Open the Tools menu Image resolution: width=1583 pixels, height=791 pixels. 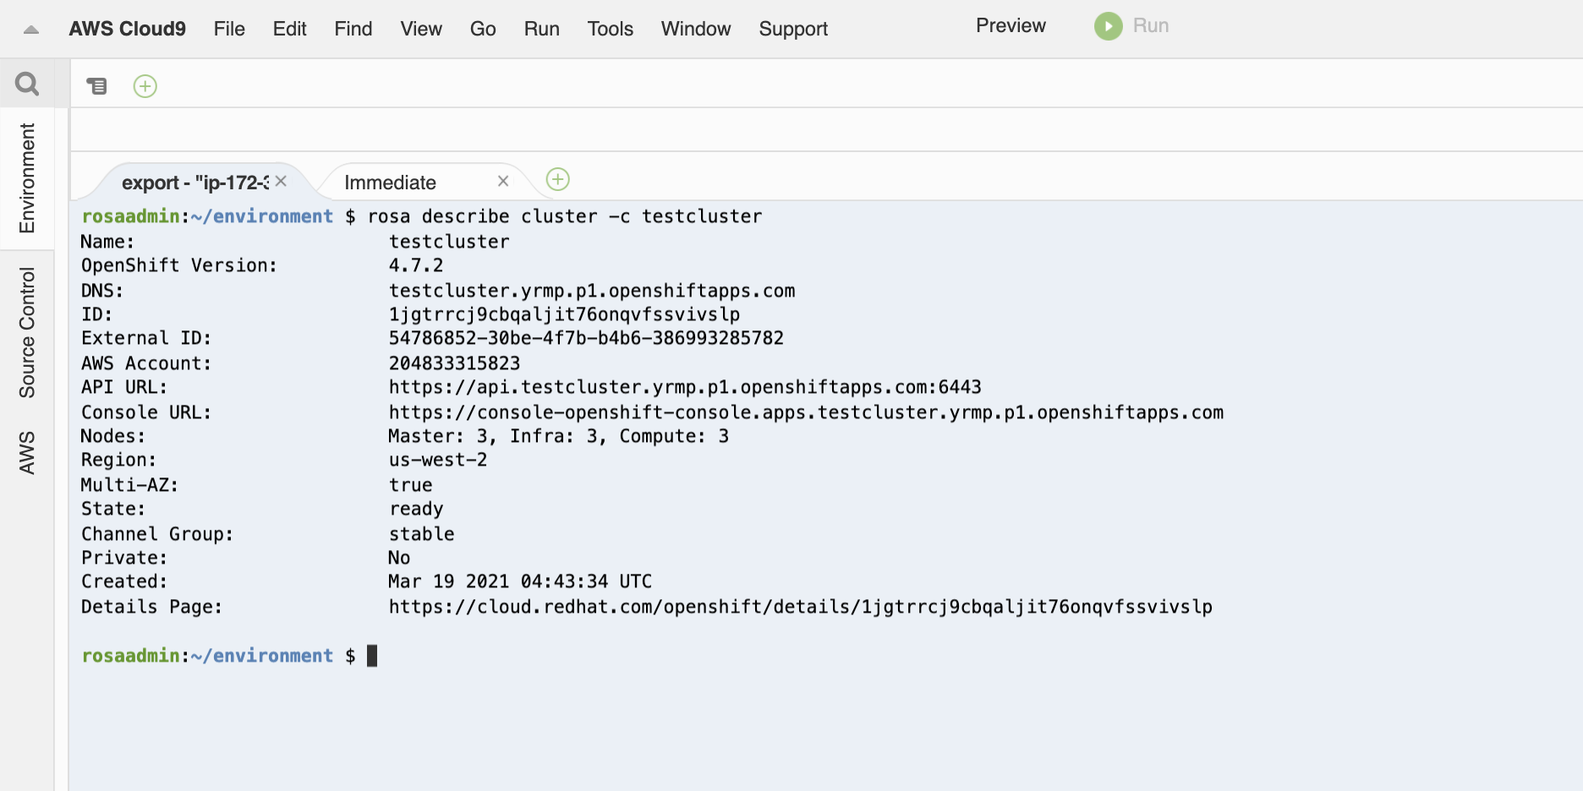pyautogui.click(x=611, y=29)
